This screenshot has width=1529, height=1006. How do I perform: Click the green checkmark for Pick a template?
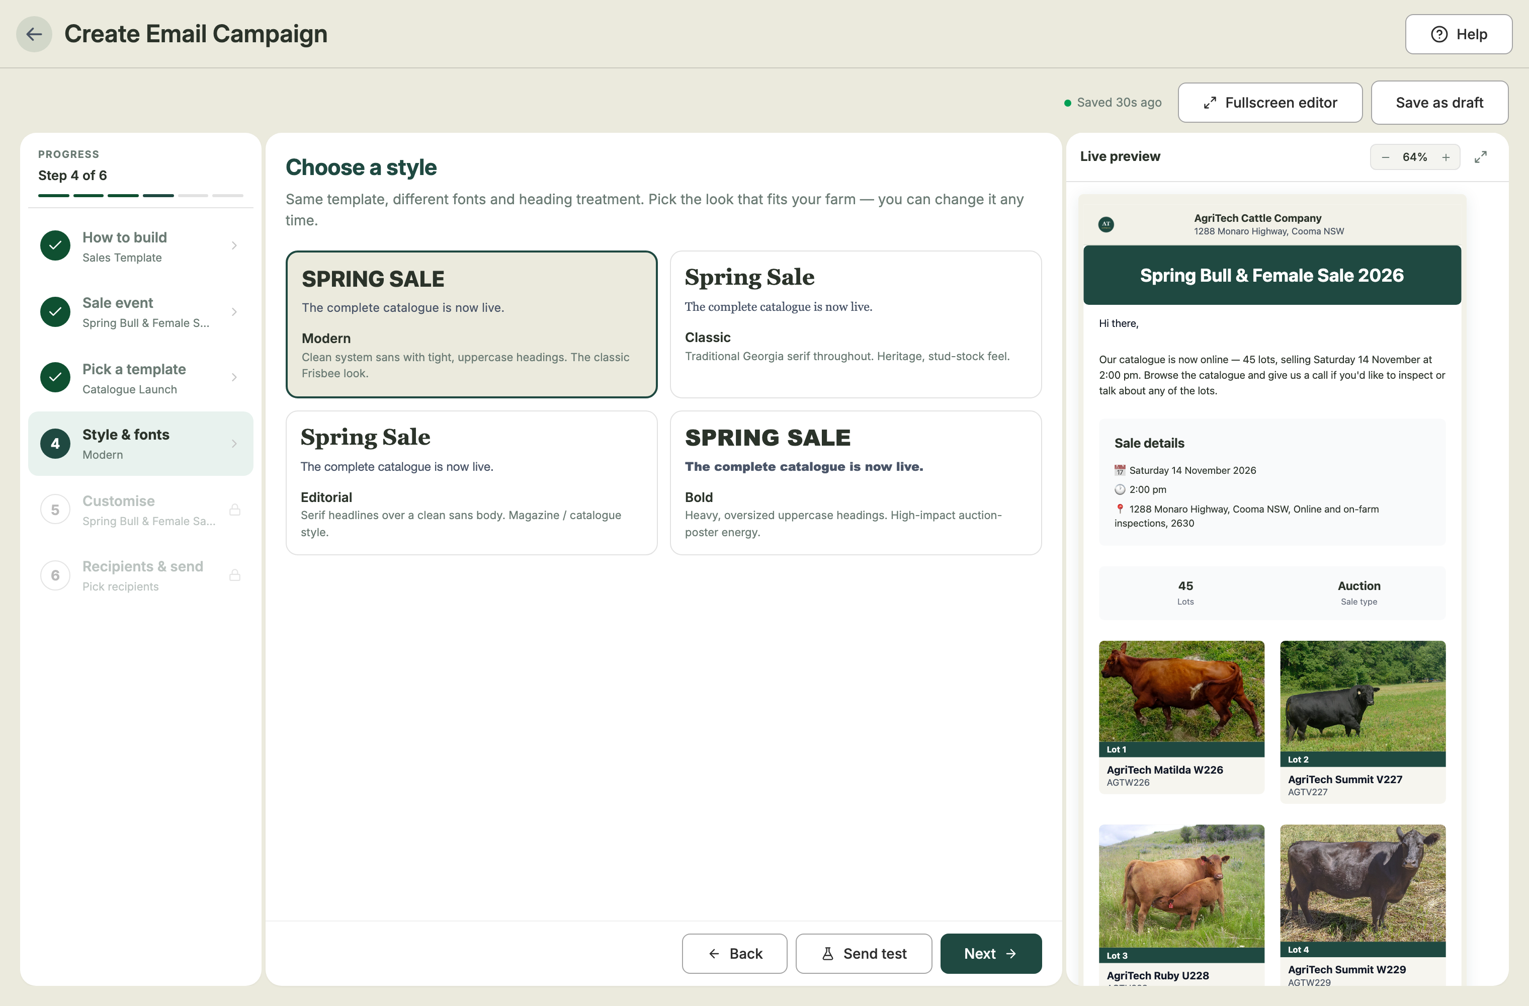(x=55, y=377)
